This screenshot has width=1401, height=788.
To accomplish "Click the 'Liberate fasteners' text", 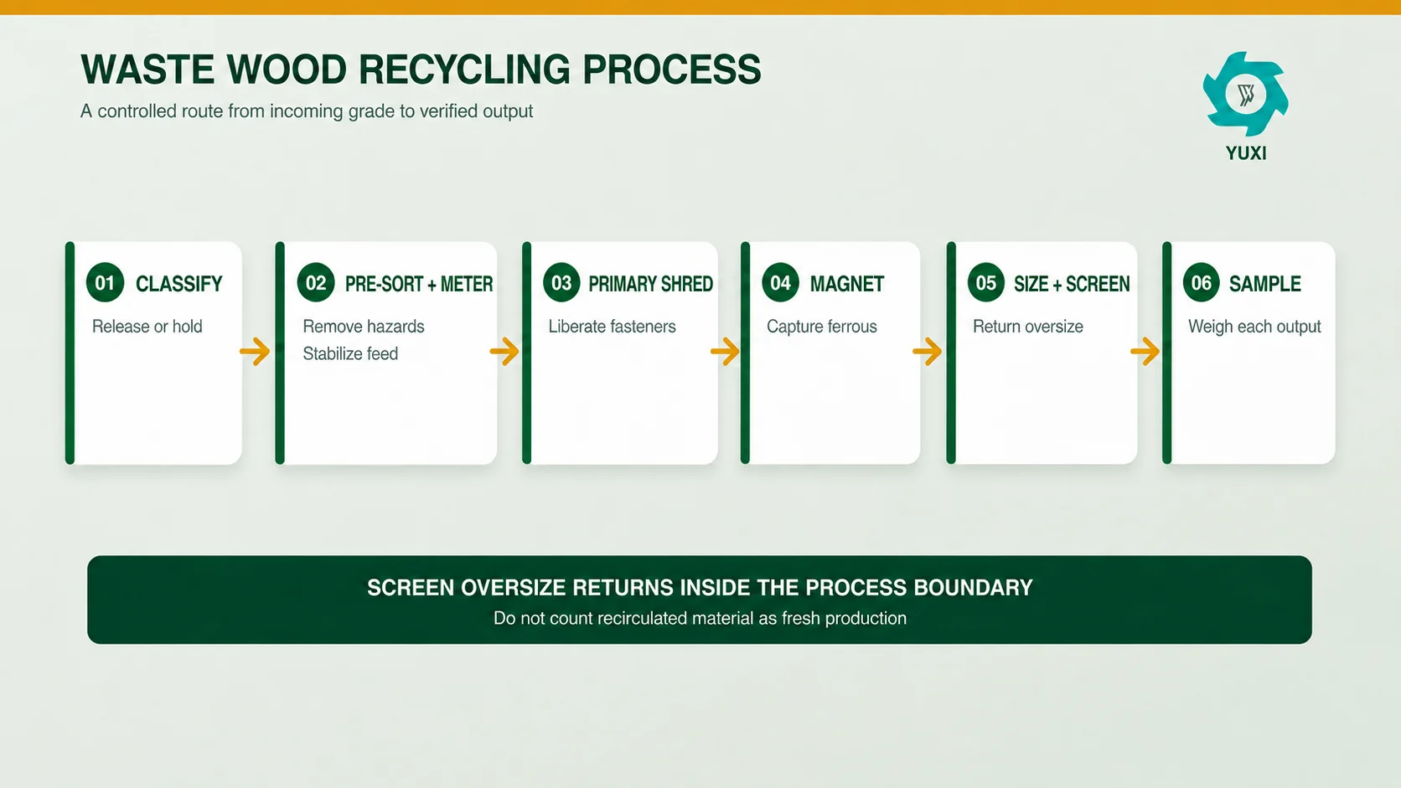I will (613, 327).
